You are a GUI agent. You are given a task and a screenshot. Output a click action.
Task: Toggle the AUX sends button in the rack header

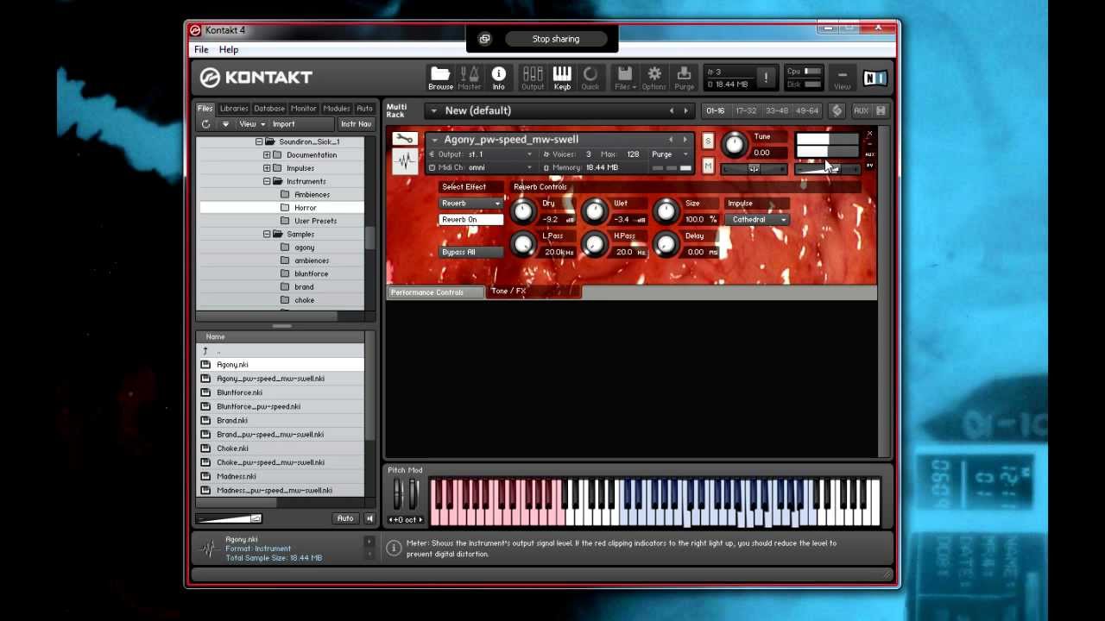click(861, 110)
